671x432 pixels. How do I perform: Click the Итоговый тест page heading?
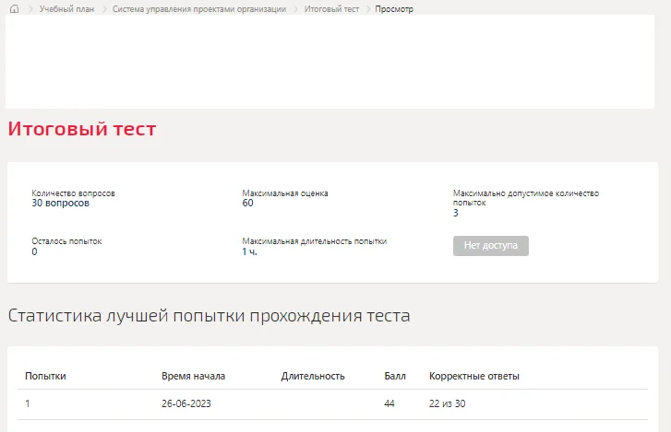point(82,129)
